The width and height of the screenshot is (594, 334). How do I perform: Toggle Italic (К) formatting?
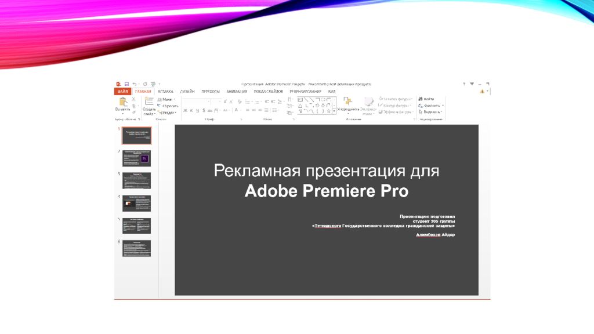coord(191,110)
